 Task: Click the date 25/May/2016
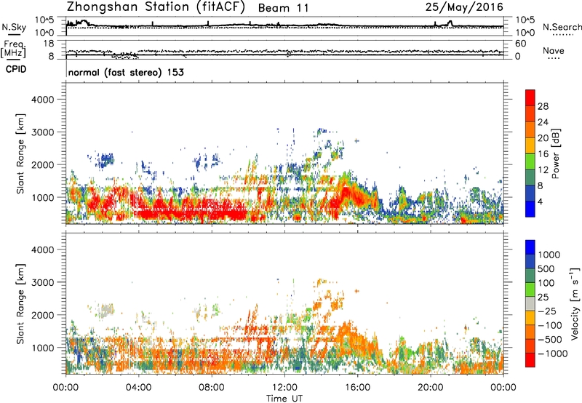pyautogui.click(x=464, y=7)
